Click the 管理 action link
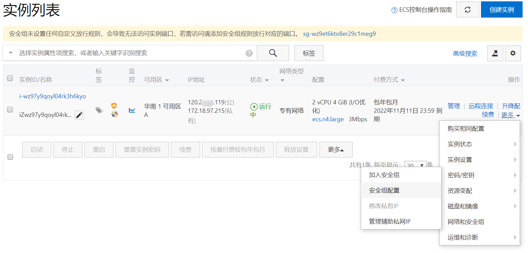 pos(454,106)
